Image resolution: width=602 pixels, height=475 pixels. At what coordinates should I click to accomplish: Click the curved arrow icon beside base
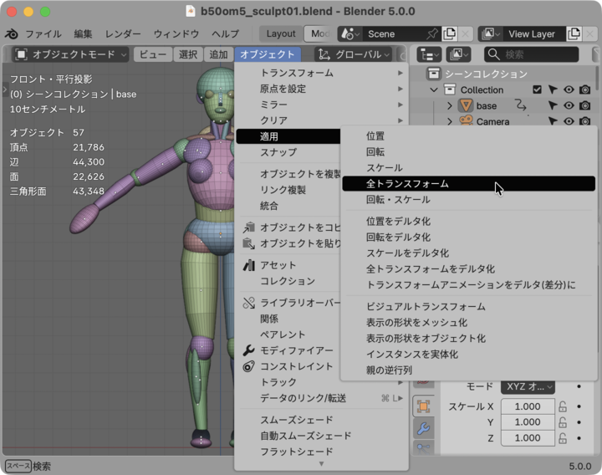[520, 105]
